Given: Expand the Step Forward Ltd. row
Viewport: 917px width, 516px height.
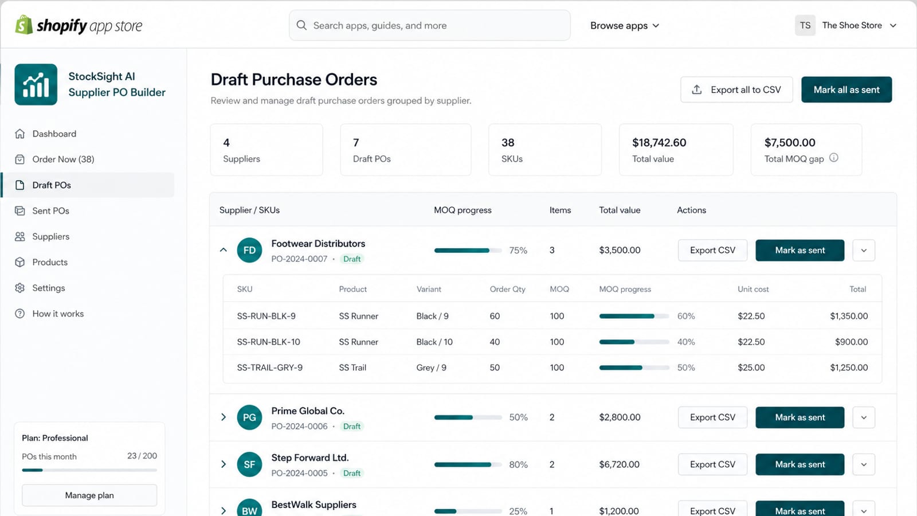Looking at the screenshot, I should click(x=224, y=464).
